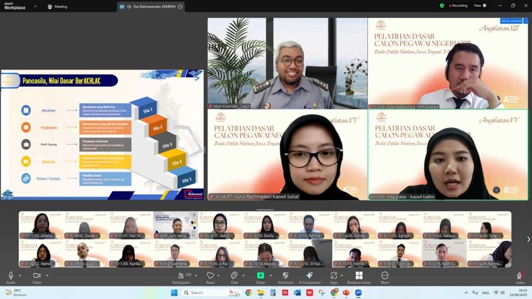Open the Chat panel
Screen dimensions: 532x299
[234, 278]
